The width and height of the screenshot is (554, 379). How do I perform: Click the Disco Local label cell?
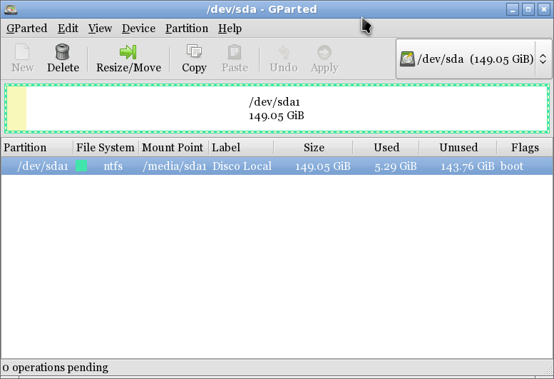(242, 166)
